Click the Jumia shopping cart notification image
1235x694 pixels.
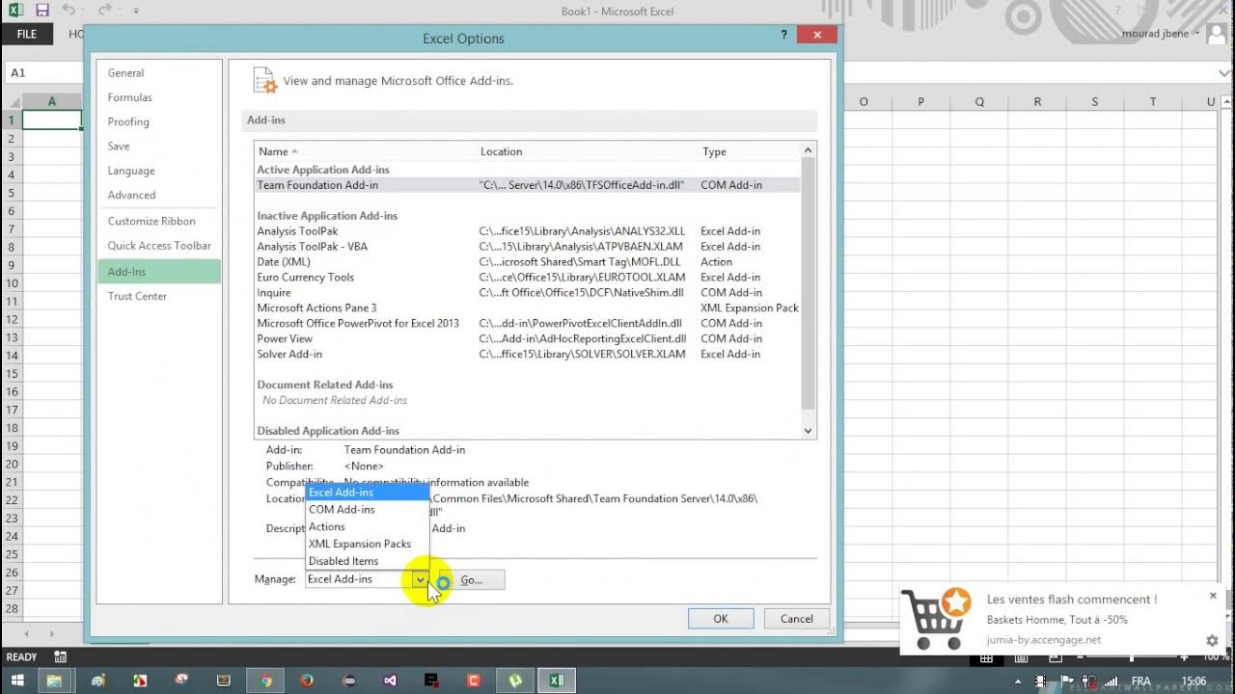[936, 619]
